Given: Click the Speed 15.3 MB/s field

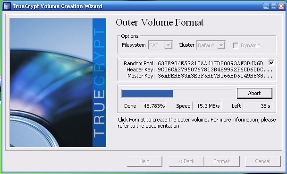Looking at the screenshot, I should pyautogui.click(x=207, y=106).
